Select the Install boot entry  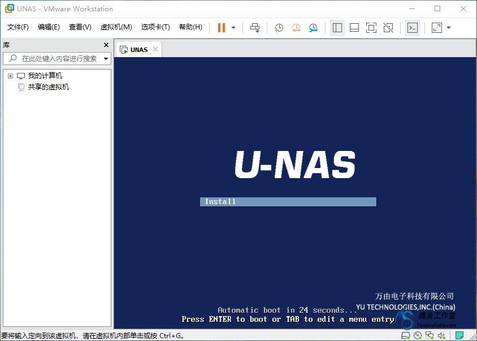(288, 202)
